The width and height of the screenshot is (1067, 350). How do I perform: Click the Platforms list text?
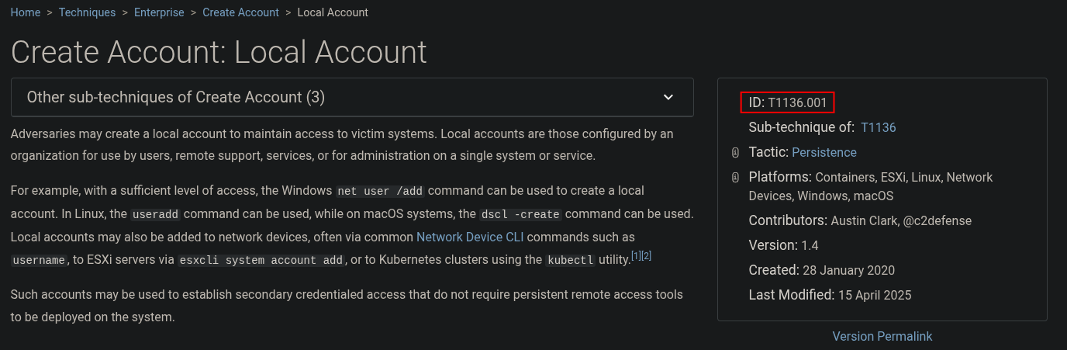(x=870, y=186)
